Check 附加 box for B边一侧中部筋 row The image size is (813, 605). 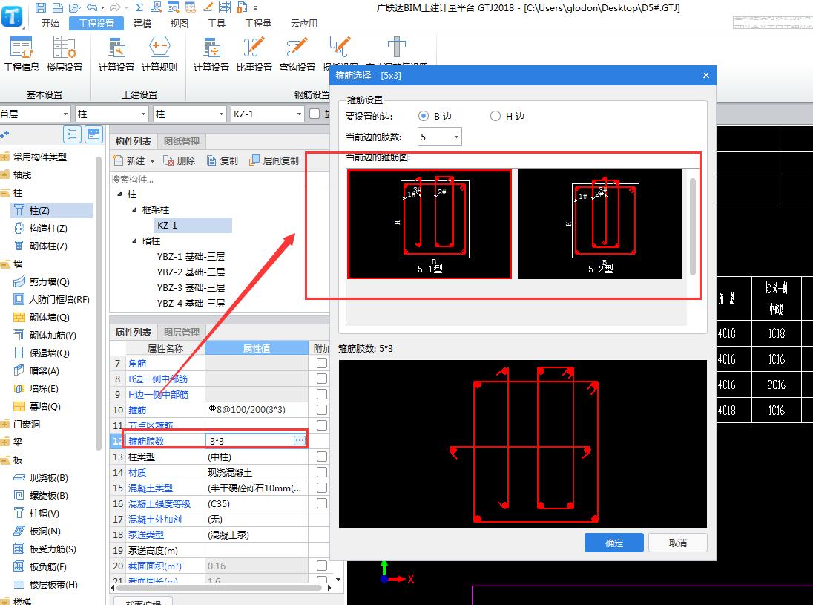tap(322, 379)
